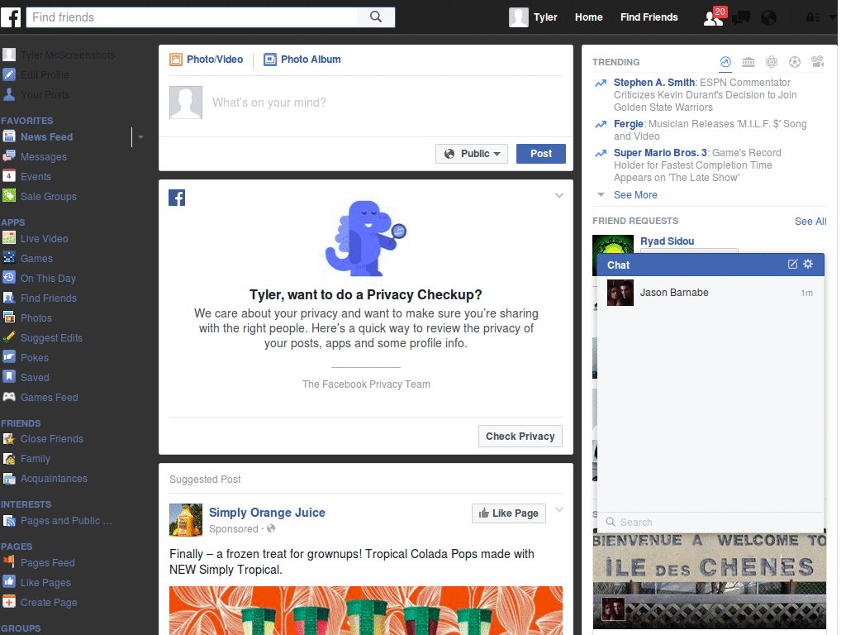This screenshot has width=846, height=635.
Task: Open Games in the Apps list
Action: point(36,259)
